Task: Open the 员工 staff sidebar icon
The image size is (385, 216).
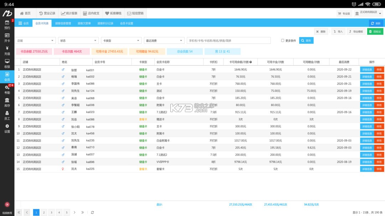Action: pyautogui.click(x=7, y=116)
